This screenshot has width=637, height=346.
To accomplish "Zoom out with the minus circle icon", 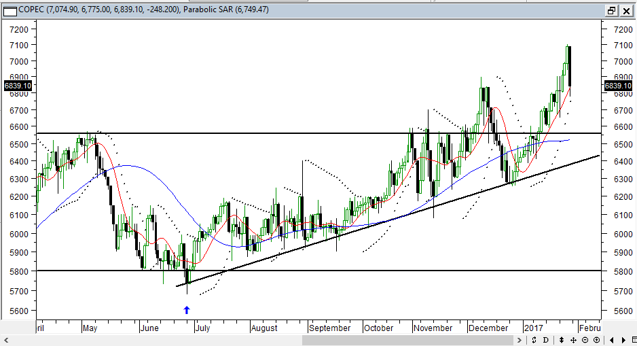I will (x=585, y=340).
